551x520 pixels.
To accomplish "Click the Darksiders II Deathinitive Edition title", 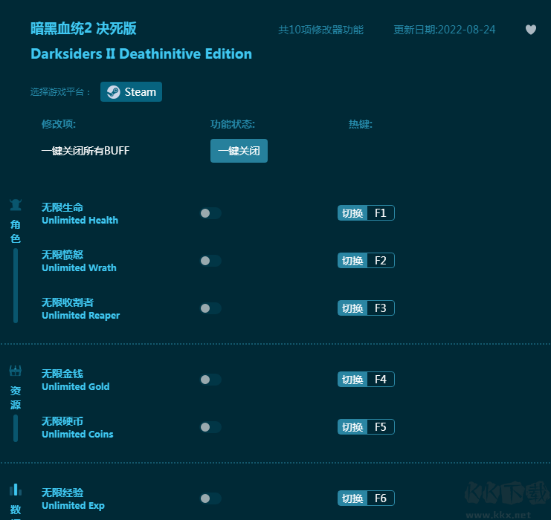I will click(x=141, y=53).
